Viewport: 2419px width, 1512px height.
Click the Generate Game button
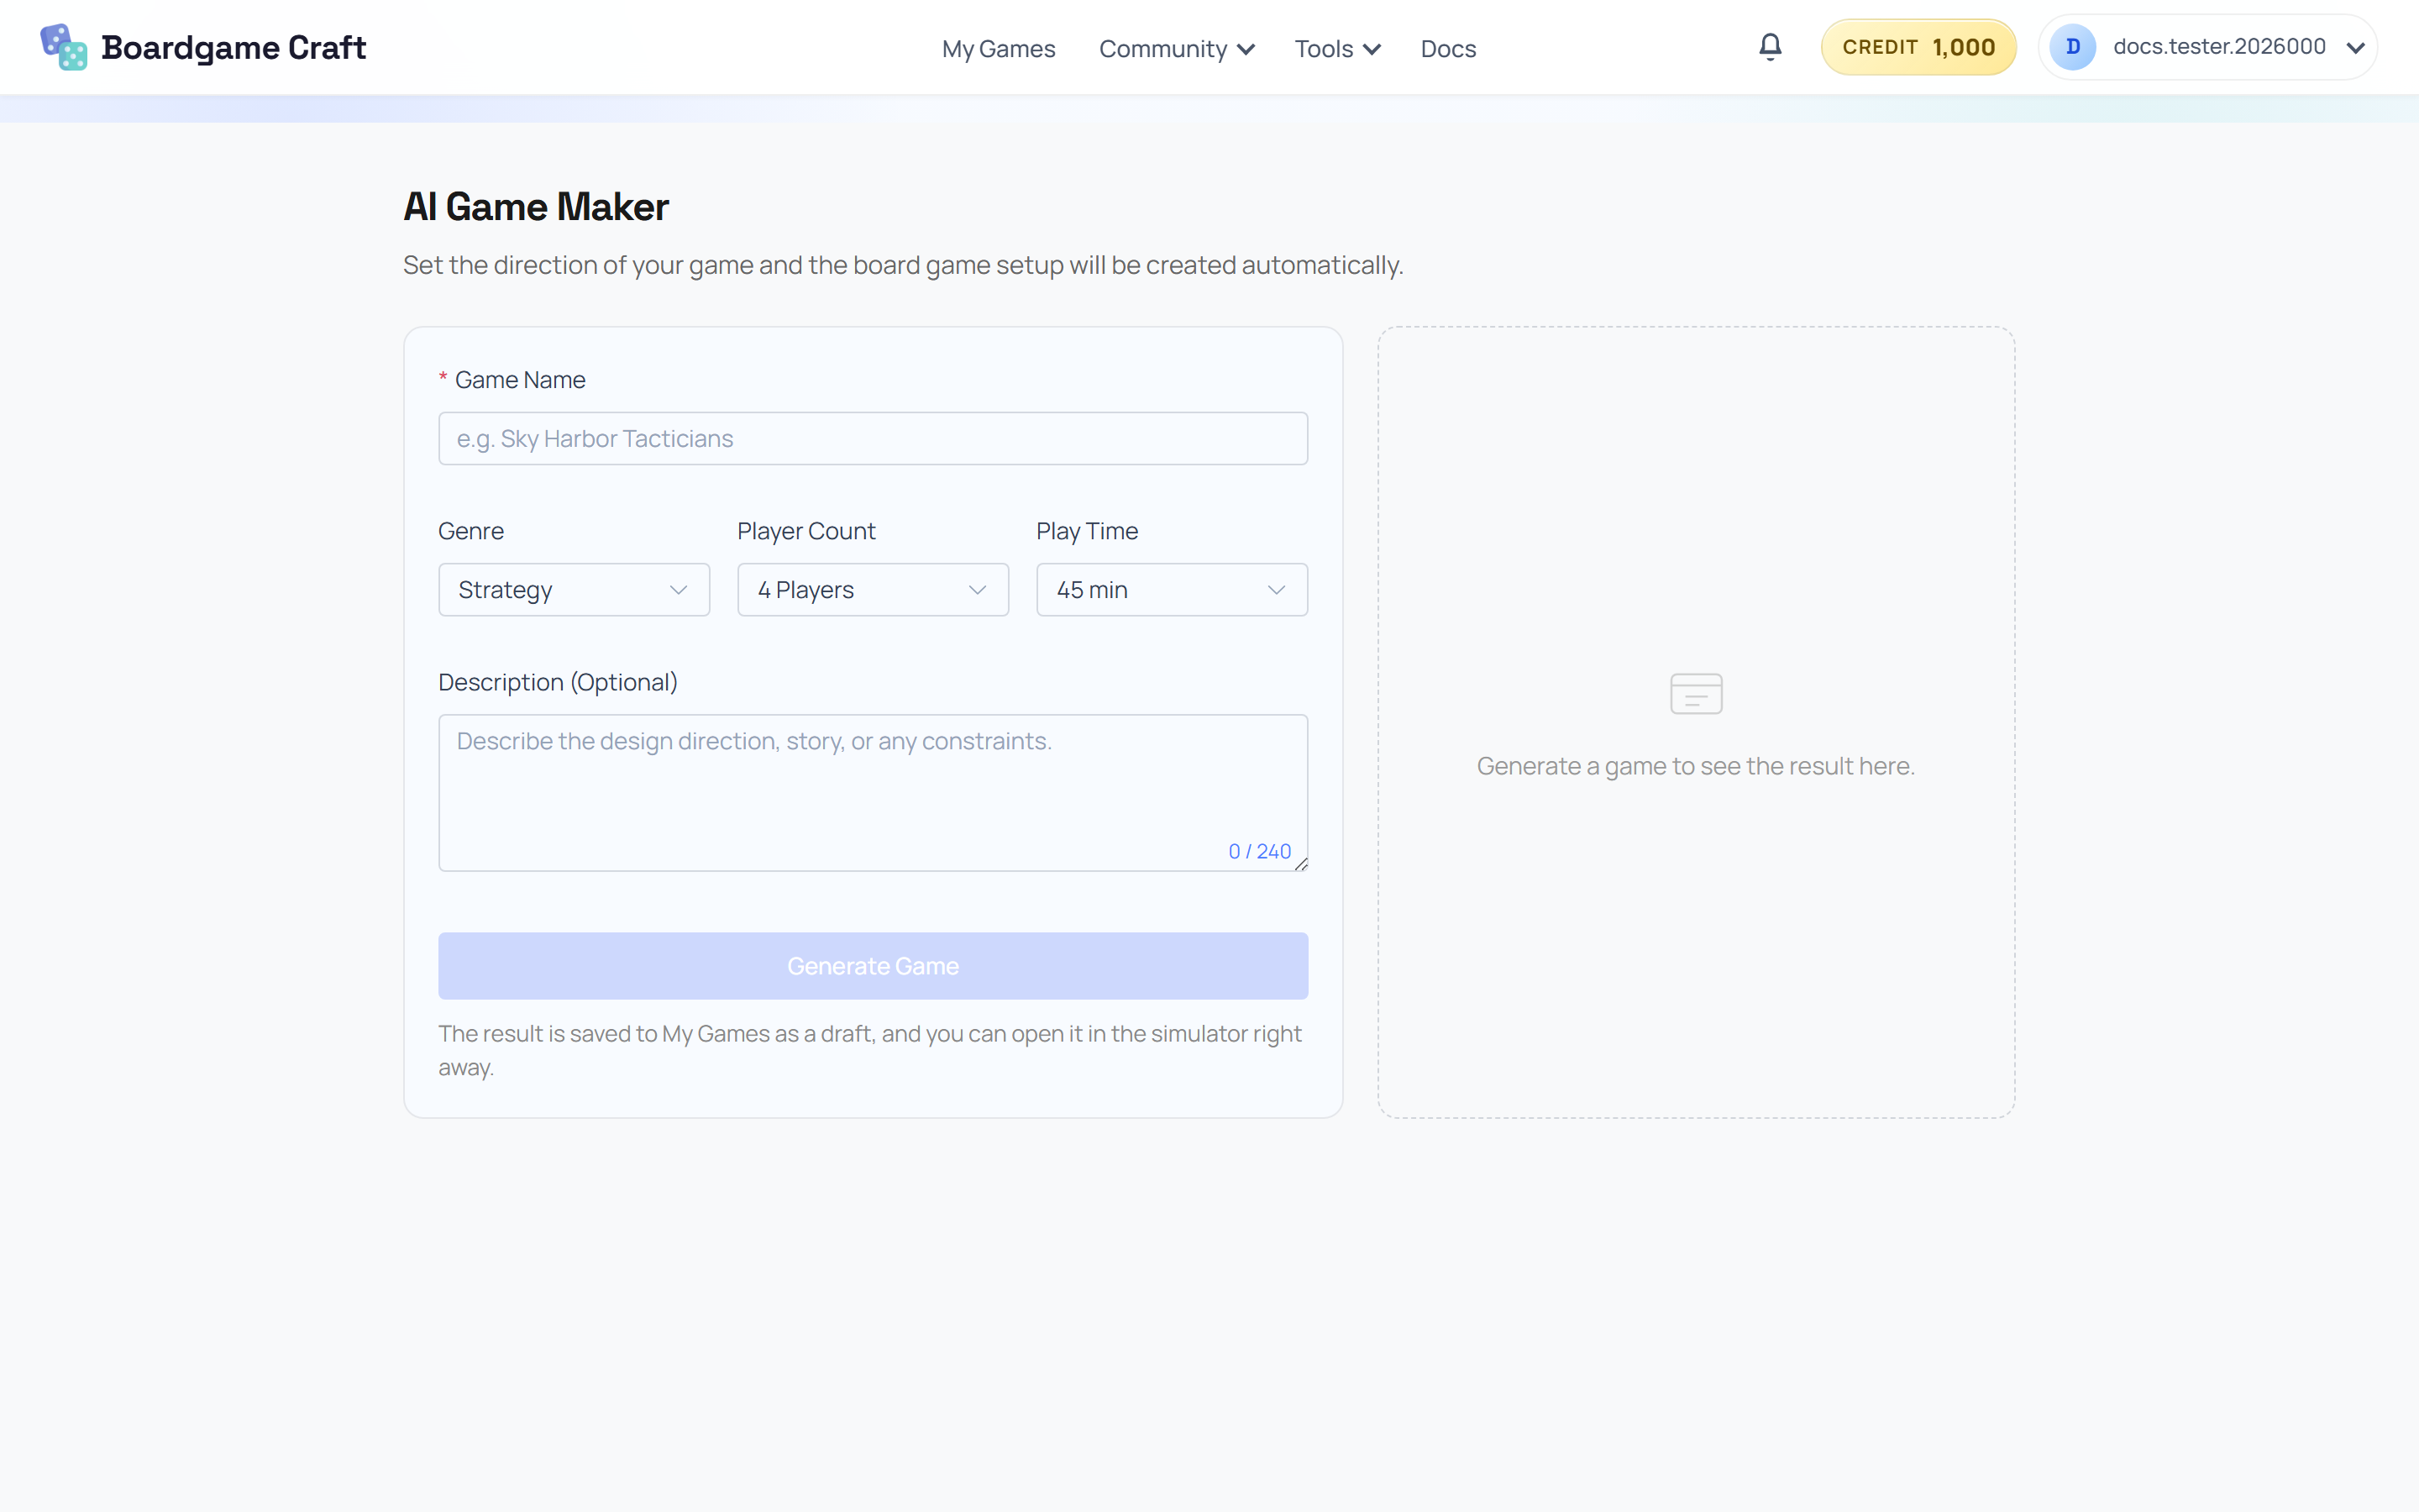873,966
